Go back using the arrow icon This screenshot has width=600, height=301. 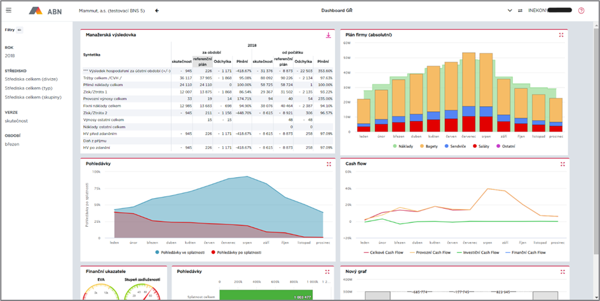pyautogui.click(x=157, y=11)
